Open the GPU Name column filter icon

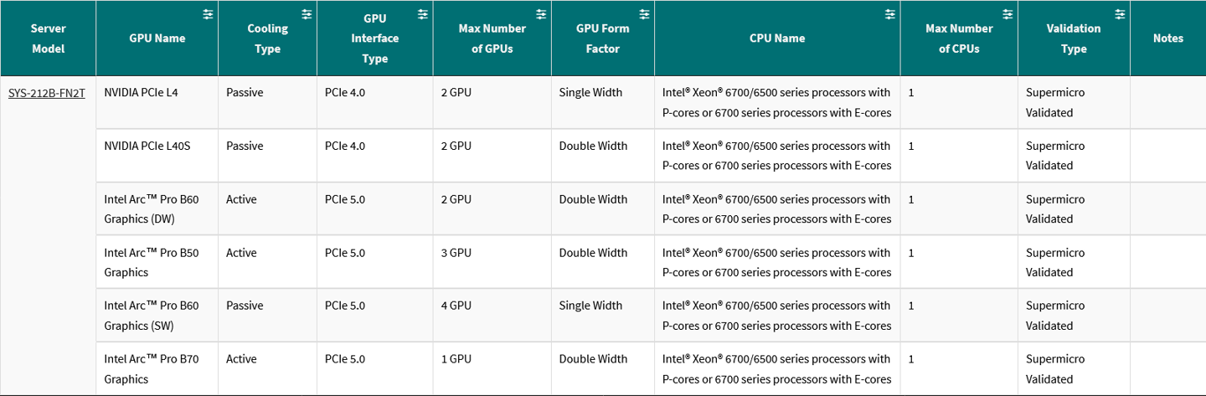[x=208, y=14]
